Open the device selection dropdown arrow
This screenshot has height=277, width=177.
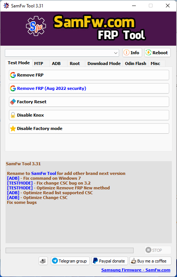coord(116,53)
